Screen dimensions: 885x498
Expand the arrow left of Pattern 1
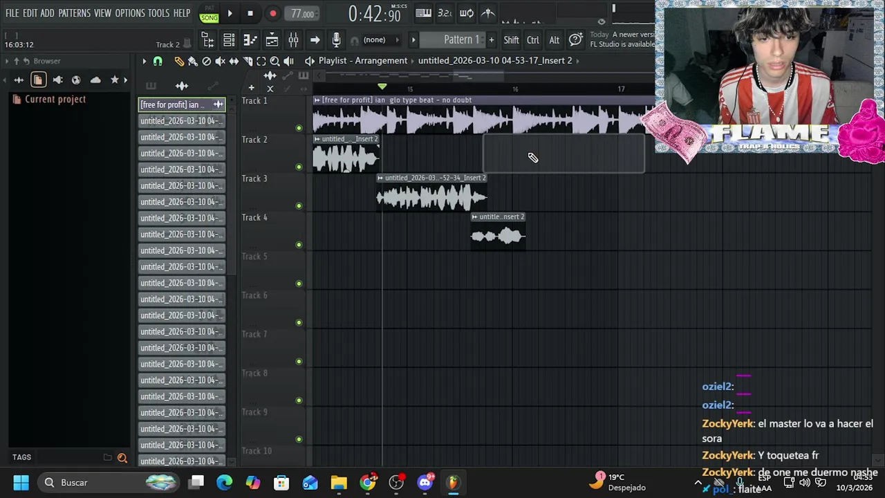[x=413, y=40]
